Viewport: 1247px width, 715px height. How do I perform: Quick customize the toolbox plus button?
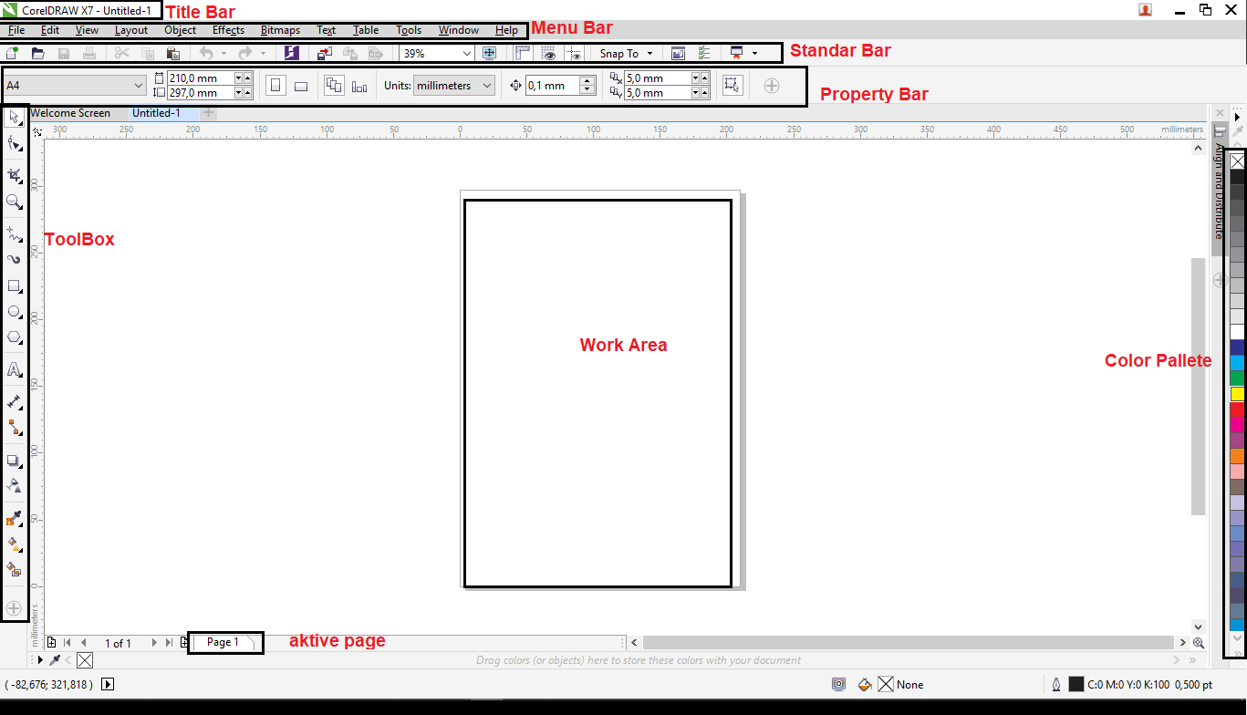(x=14, y=607)
